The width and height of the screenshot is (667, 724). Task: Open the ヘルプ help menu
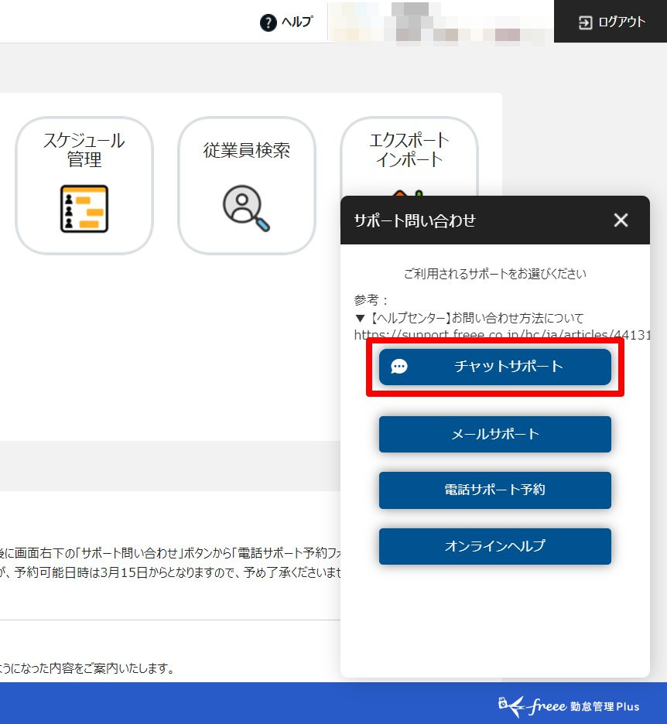286,22
